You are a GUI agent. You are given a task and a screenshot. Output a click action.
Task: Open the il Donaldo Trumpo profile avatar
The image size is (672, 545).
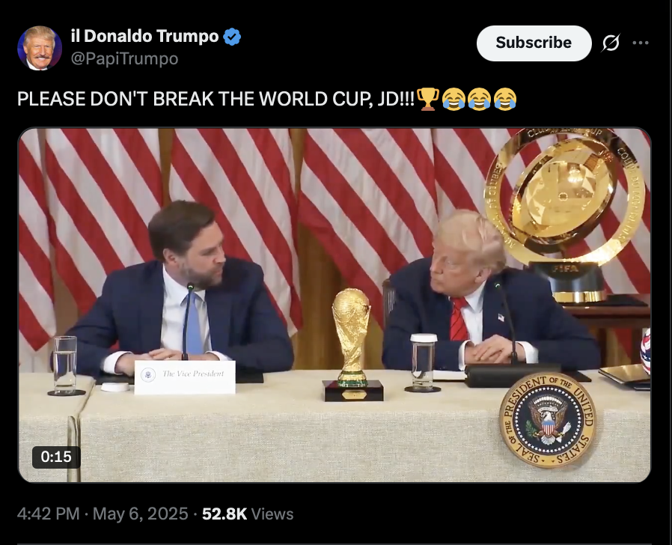click(x=40, y=48)
